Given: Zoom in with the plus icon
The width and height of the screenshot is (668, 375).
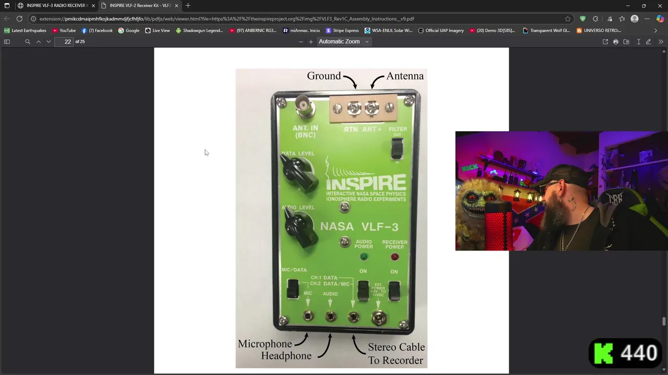Looking at the screenshot, I should coord(311,42).
